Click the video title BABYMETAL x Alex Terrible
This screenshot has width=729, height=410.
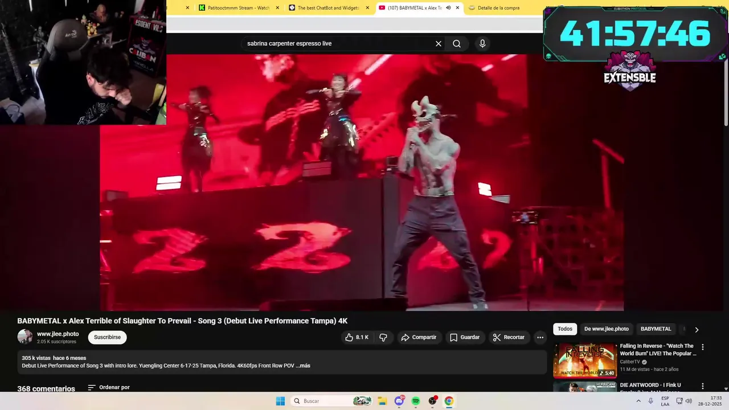182,321
